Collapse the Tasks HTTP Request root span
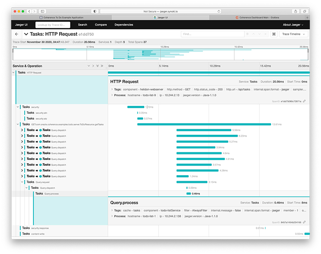The width and height of the screenshot is (321, 254). (x=13, y=72)
